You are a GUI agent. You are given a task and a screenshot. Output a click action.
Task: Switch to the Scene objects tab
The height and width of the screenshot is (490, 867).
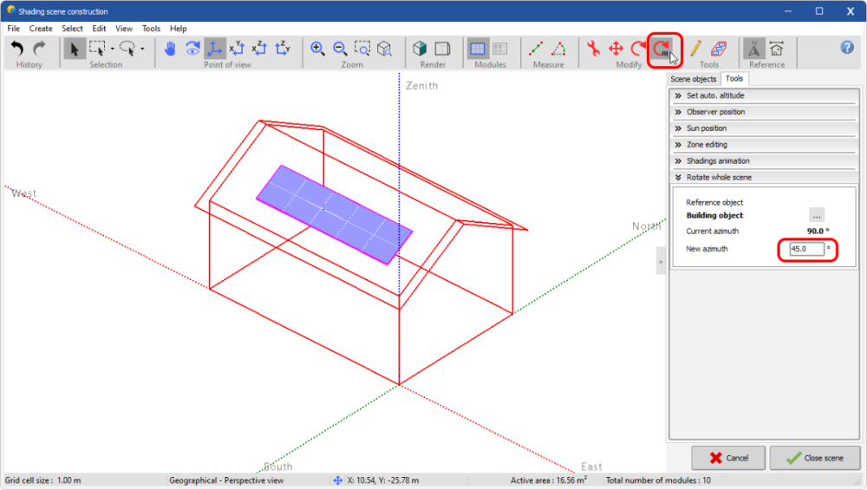[x=694, y=79]
